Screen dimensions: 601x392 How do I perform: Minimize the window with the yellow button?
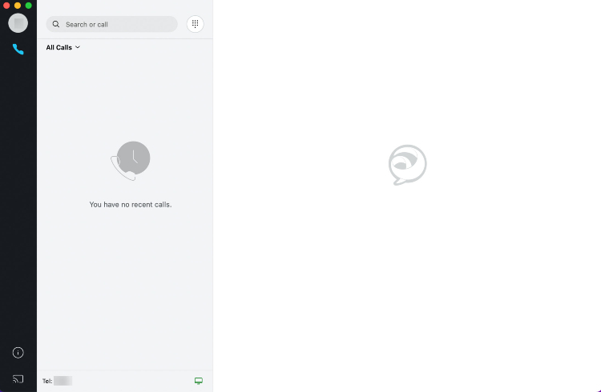[x=18, y=6]
